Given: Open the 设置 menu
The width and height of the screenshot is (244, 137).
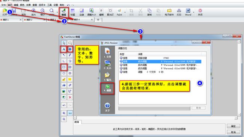Looking at the screenshot, I should coord(56,5).
